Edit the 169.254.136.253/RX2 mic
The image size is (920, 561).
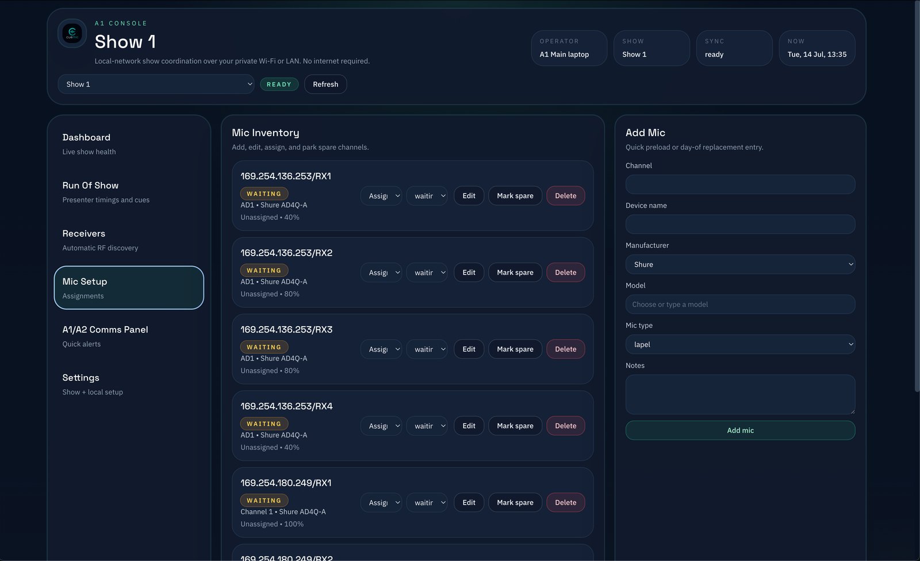[x=469, y=272]
